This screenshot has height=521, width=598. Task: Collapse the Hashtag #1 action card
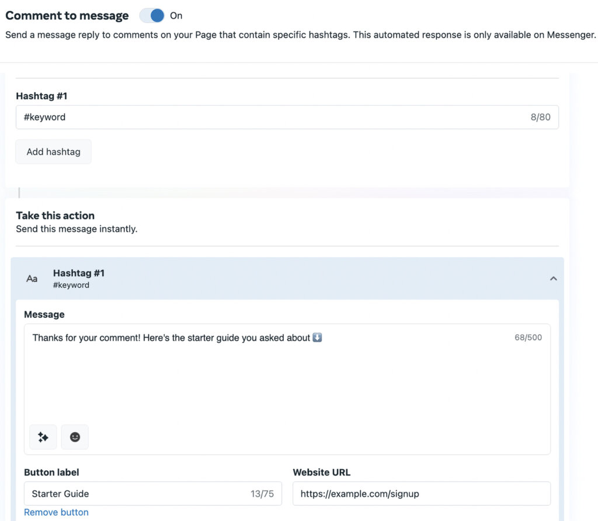pyautogui.click(x=554, y=279)
